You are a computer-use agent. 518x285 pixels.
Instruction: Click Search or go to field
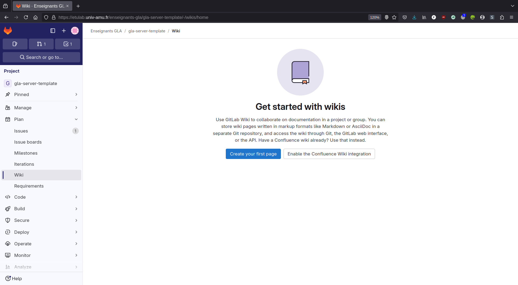tap(41, 57)
